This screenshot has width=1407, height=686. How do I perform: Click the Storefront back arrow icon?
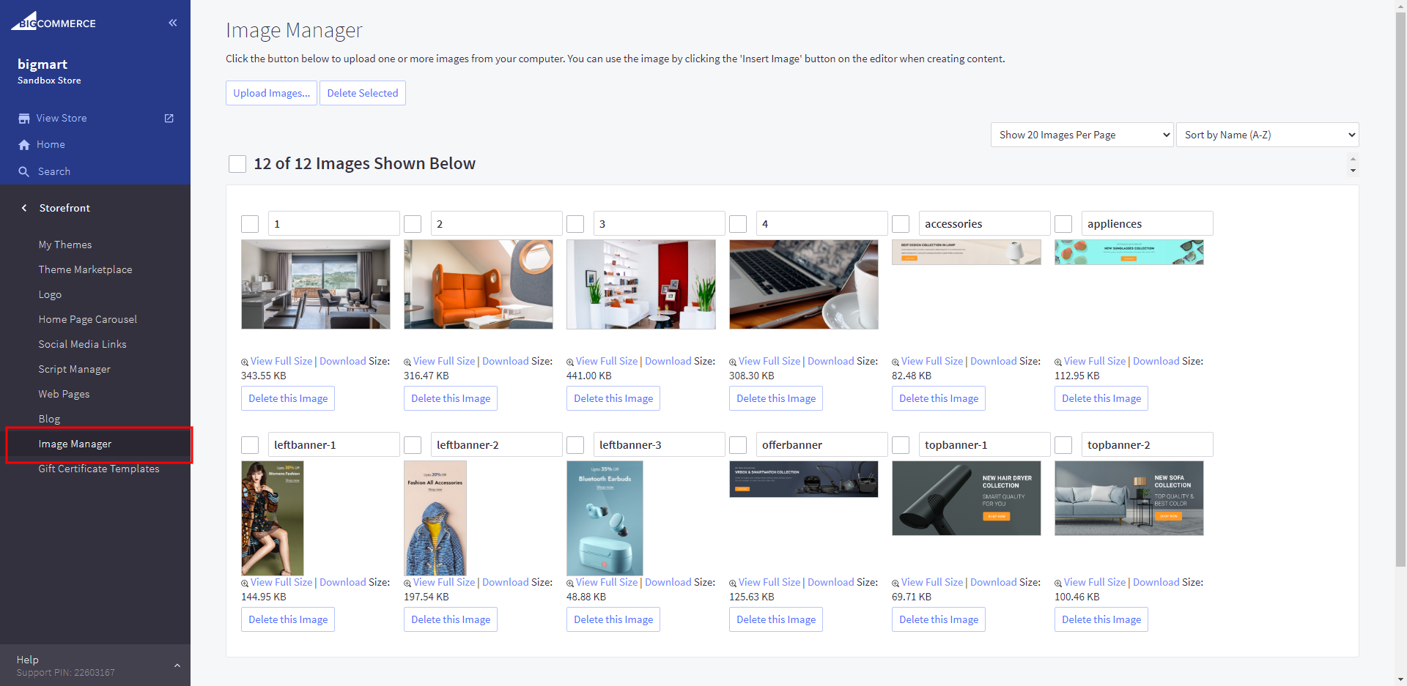[24, 208]
